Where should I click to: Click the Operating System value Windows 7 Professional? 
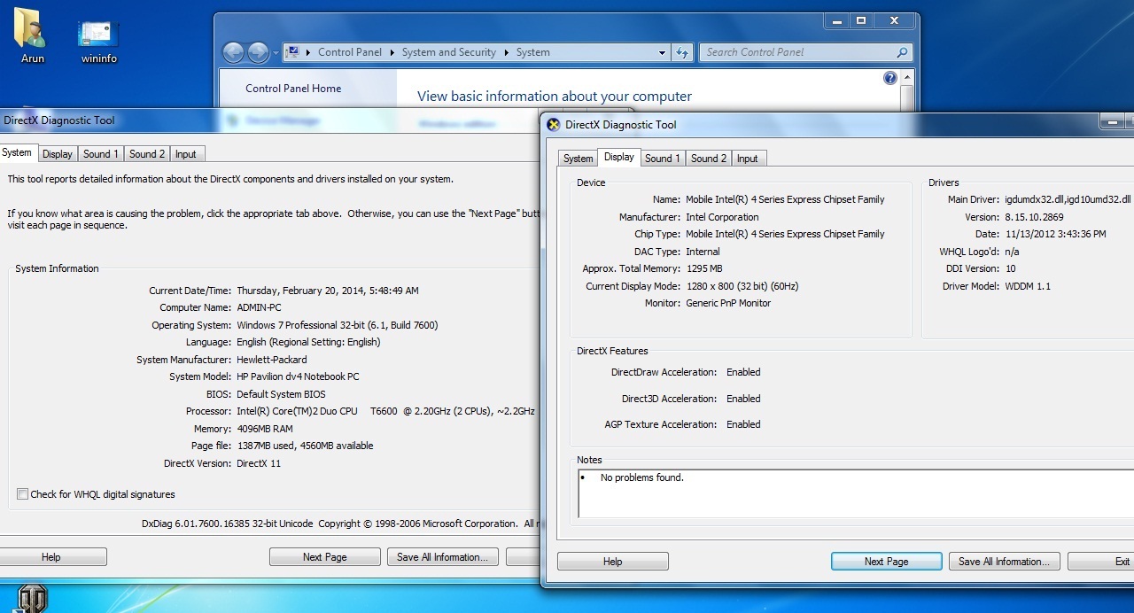[337, 325]
